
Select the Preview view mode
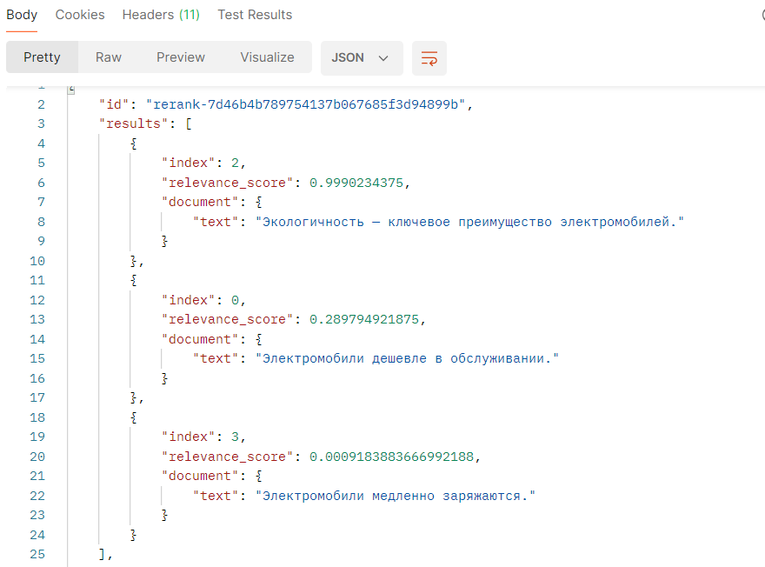181,57
